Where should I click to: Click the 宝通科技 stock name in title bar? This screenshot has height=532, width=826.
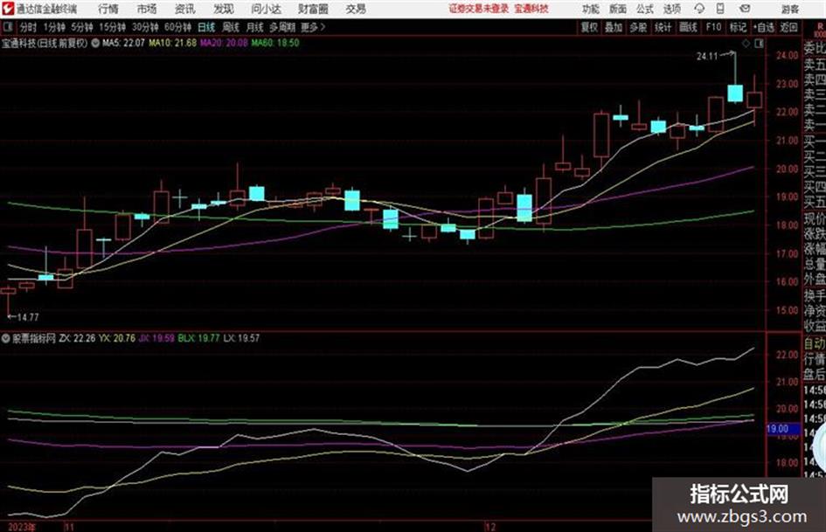tap(531, 9)
